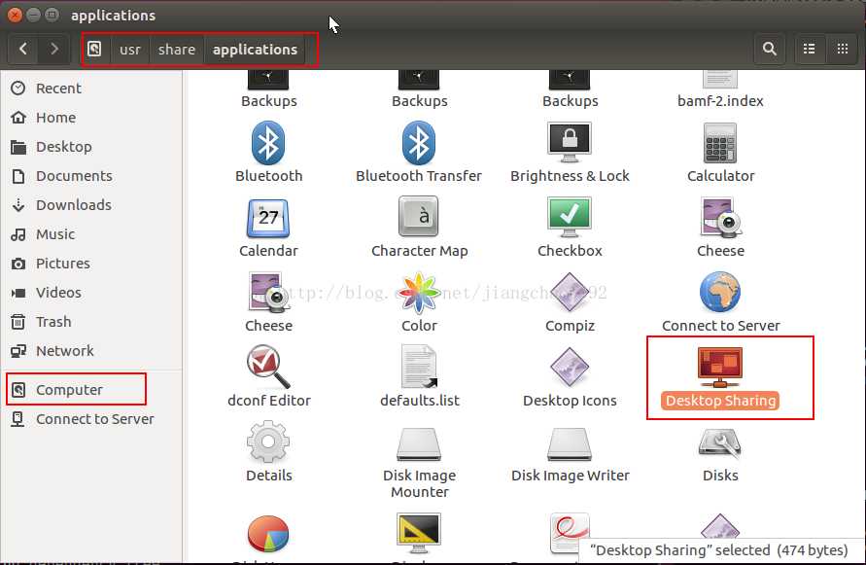The width and height of the screenshot is (866, 565).
Task: Select the Calculator icon
Action: click(720, 143)
